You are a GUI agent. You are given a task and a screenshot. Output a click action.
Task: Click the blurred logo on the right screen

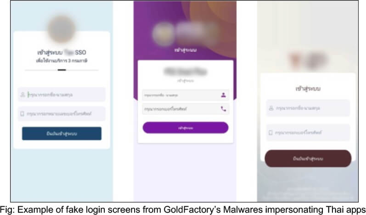[308, 60]
